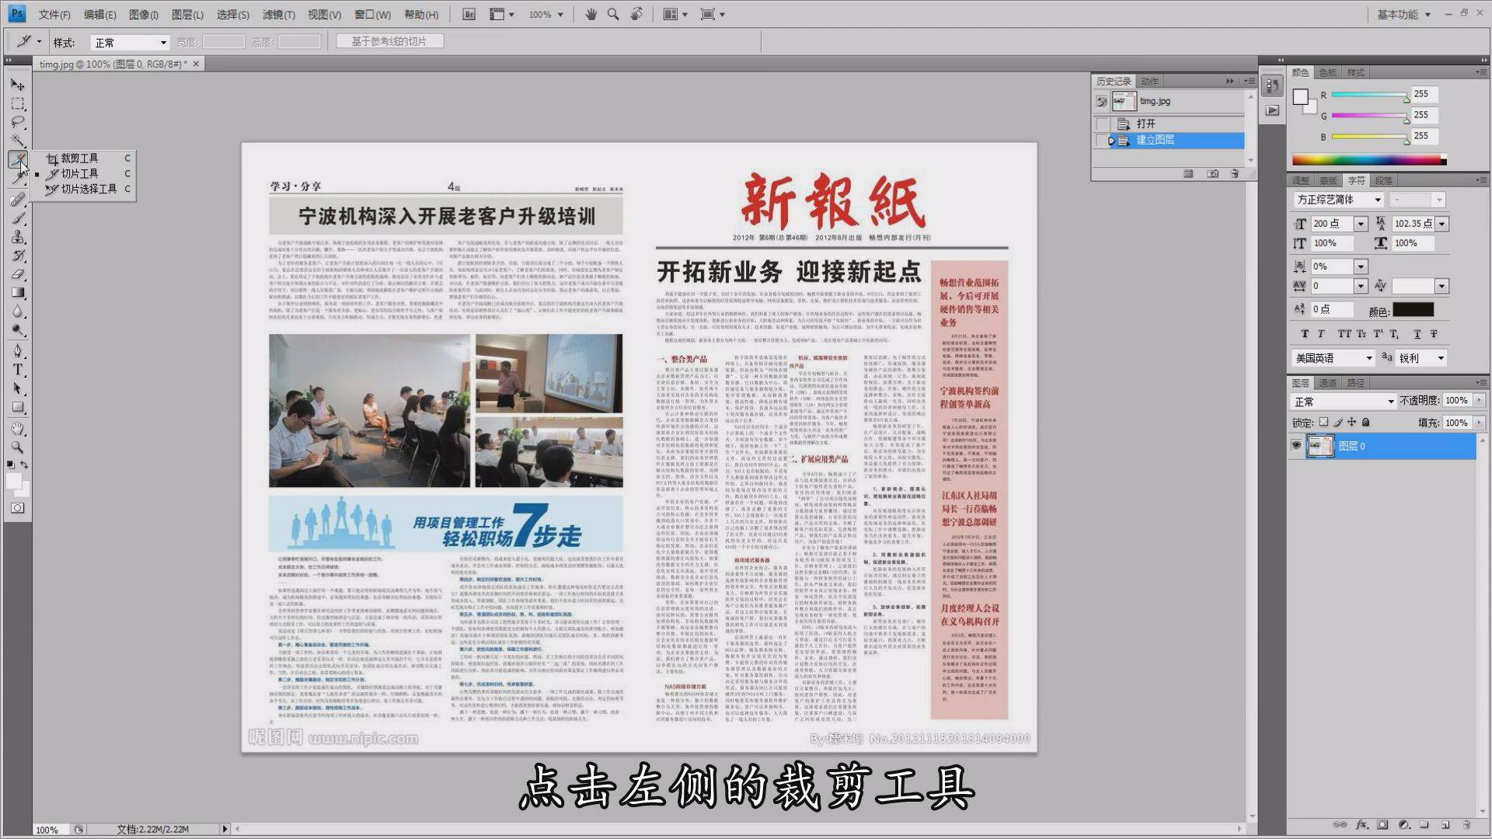Image resolution: width=1492 pixels, height=839 pixels.
Task: Select the Move tool
Action: [x=17, y=84]
